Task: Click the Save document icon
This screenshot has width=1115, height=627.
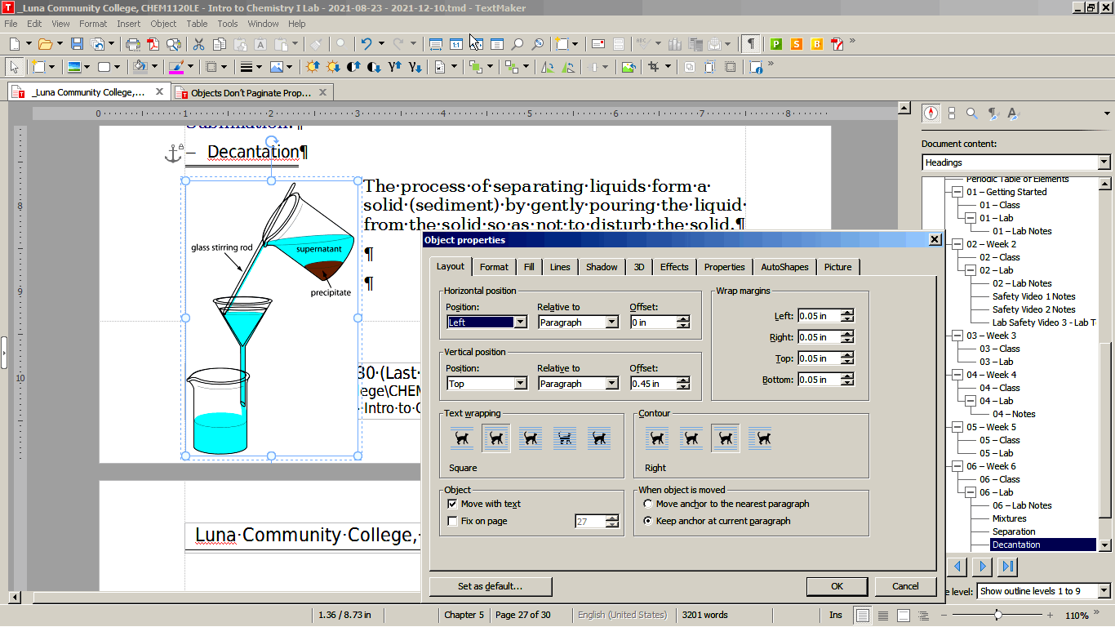Action: [77, 44]
